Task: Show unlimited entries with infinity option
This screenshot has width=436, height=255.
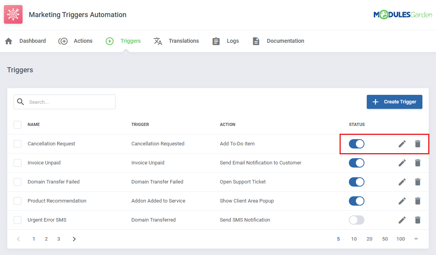Action: [416, 239]
